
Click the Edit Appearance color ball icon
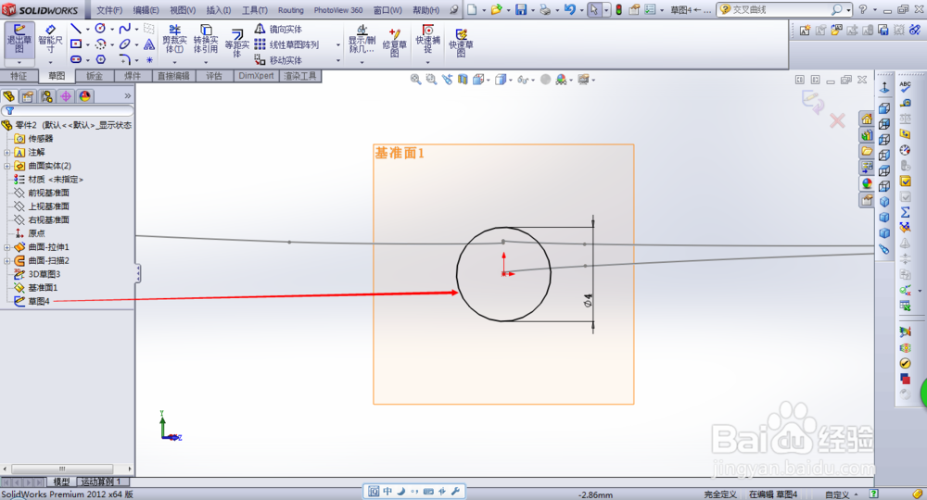point(561,79)
